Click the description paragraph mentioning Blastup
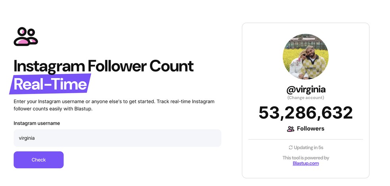Image resolution: width=390 pixels, height=186 pixels. click(x=114, y=105)
